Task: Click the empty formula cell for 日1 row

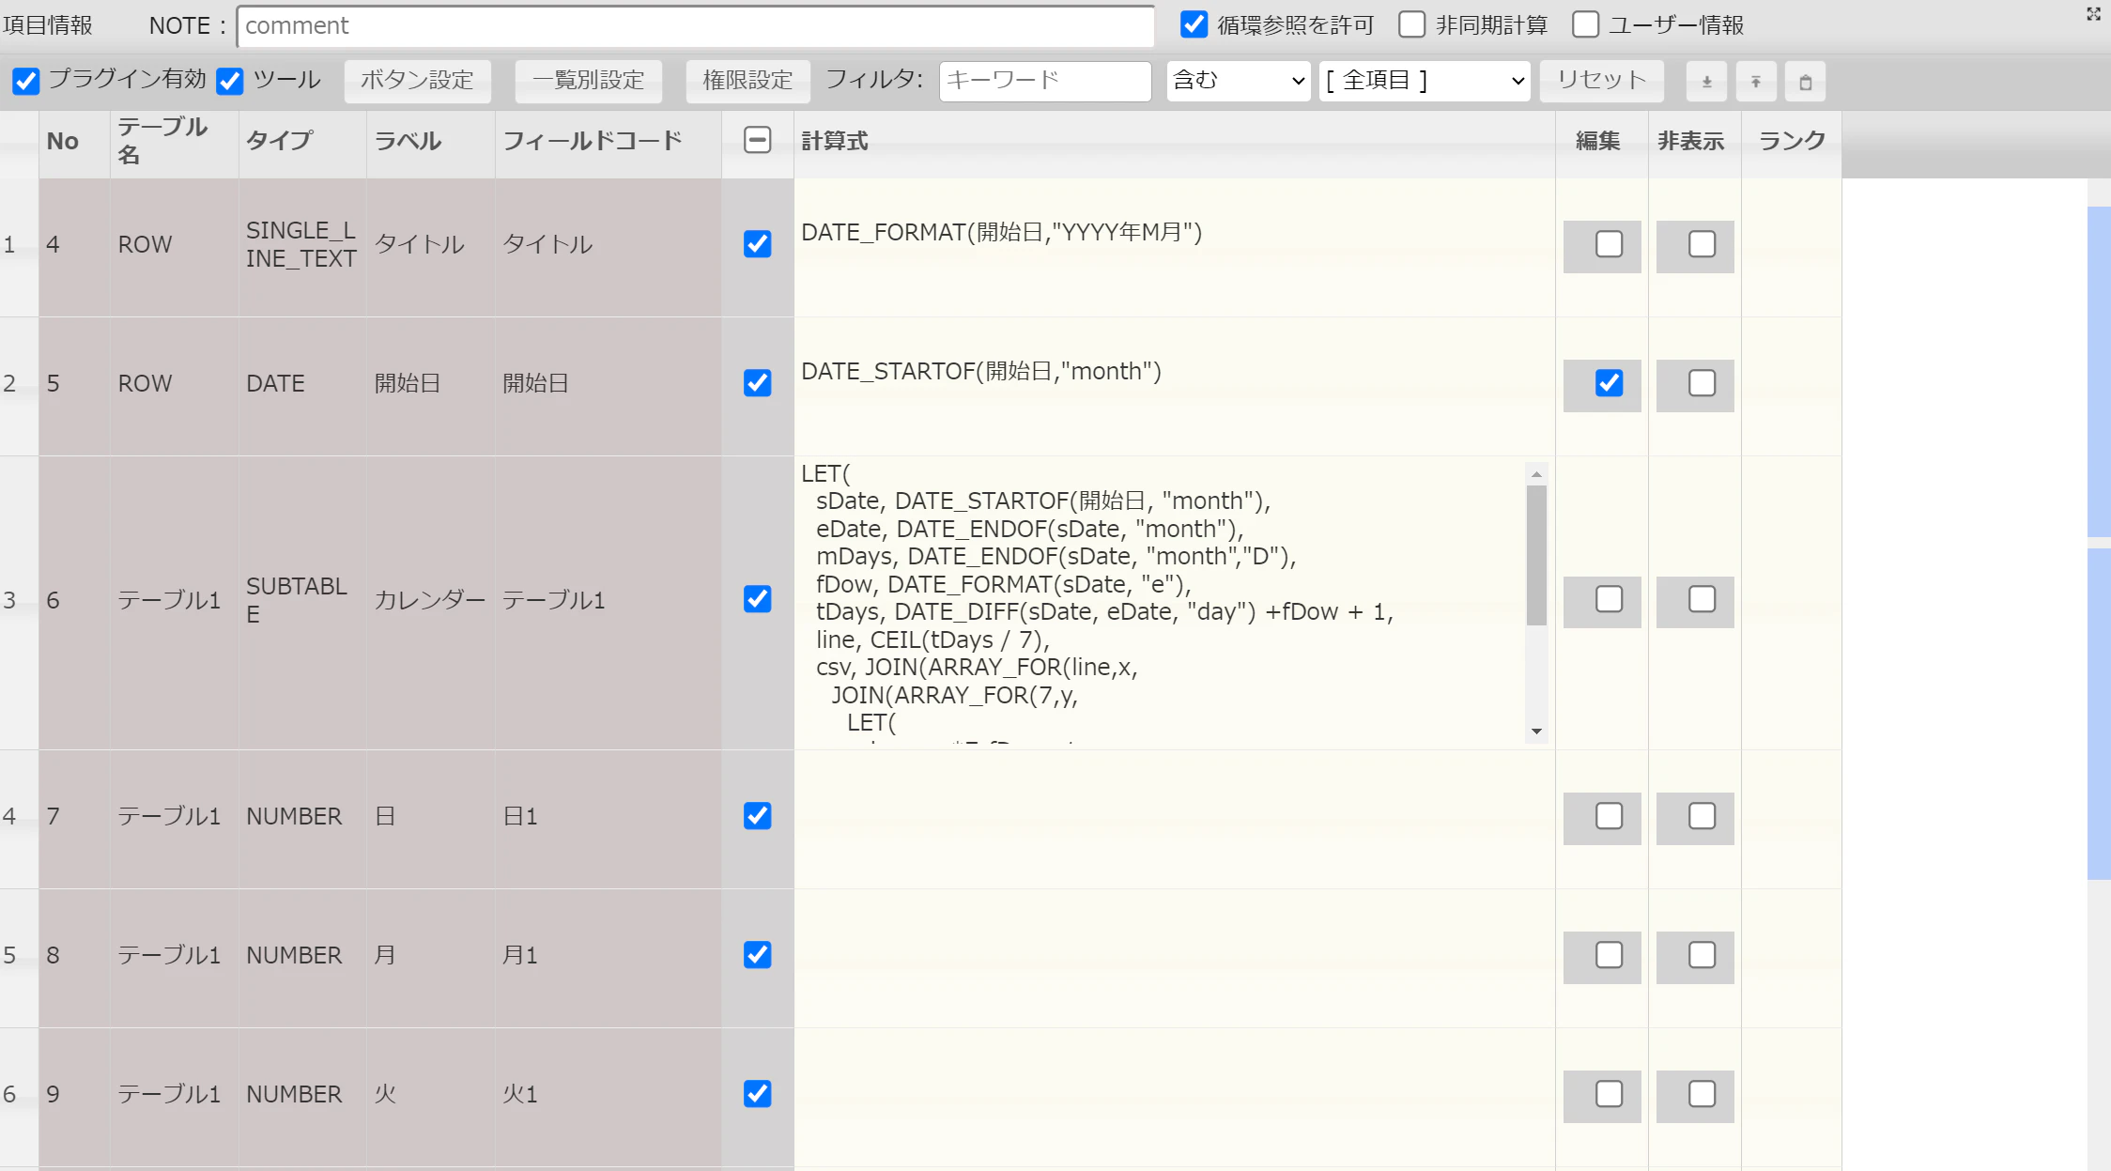Action: (1174, 819)
